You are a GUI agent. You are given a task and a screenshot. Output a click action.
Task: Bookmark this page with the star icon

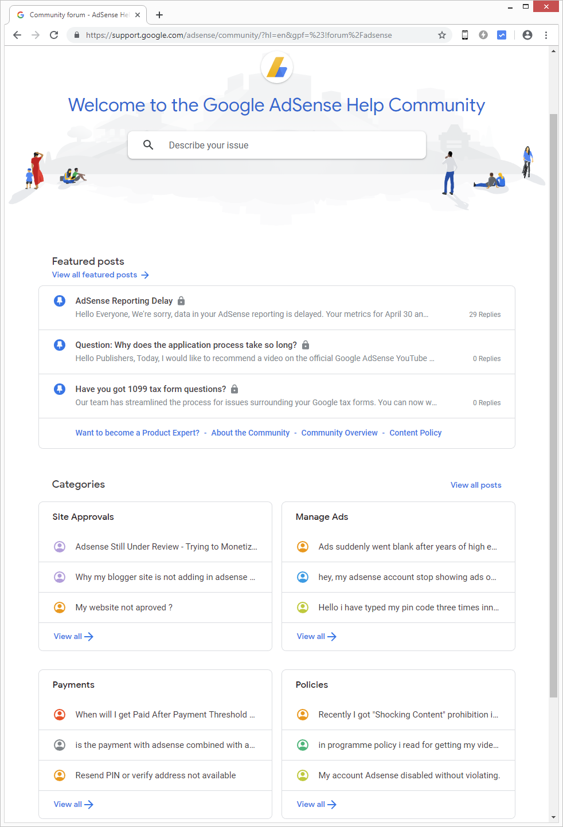(442, 35)
